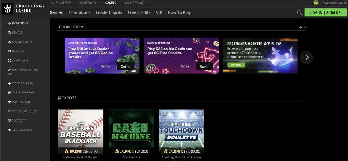Open the Free Credits menu item
348x161 pixels.
click(139, 12)
